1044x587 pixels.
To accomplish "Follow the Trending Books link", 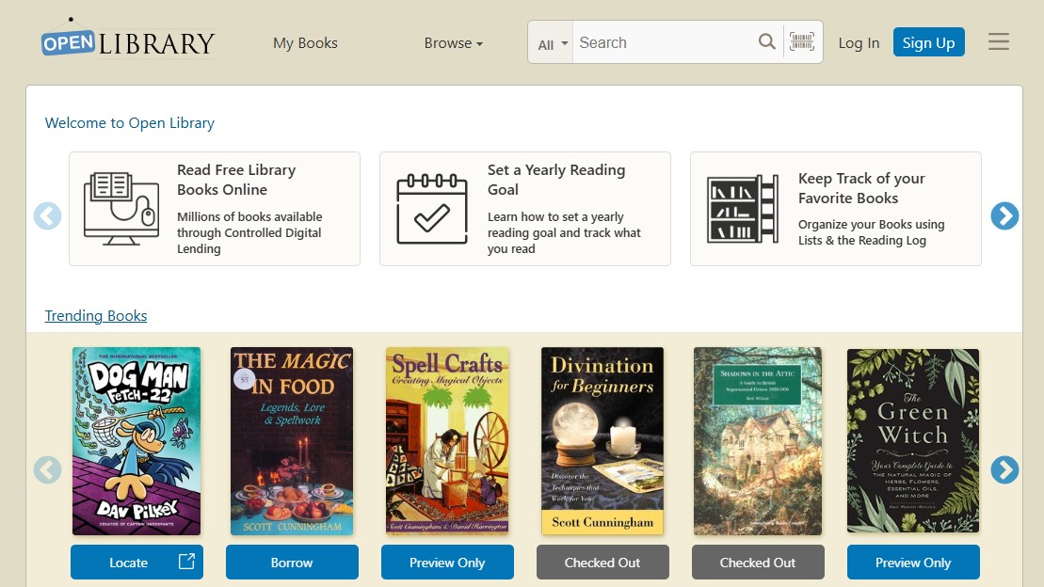I will 96,315.
